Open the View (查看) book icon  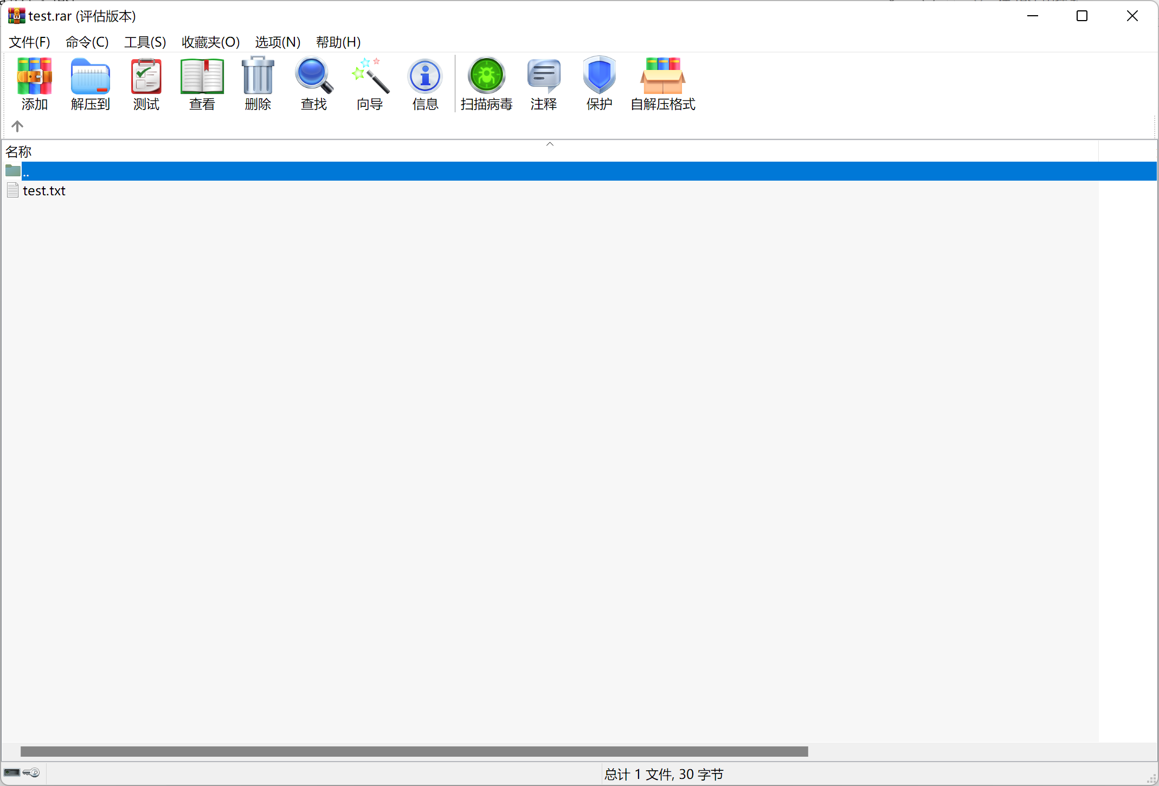point(202,84)
